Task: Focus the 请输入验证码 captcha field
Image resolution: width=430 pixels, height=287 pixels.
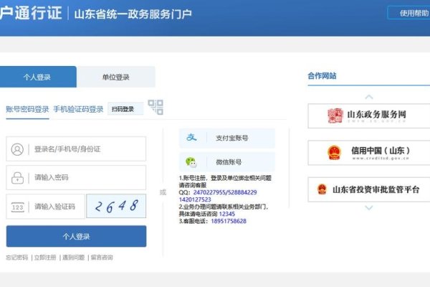Action: (46, 207)
